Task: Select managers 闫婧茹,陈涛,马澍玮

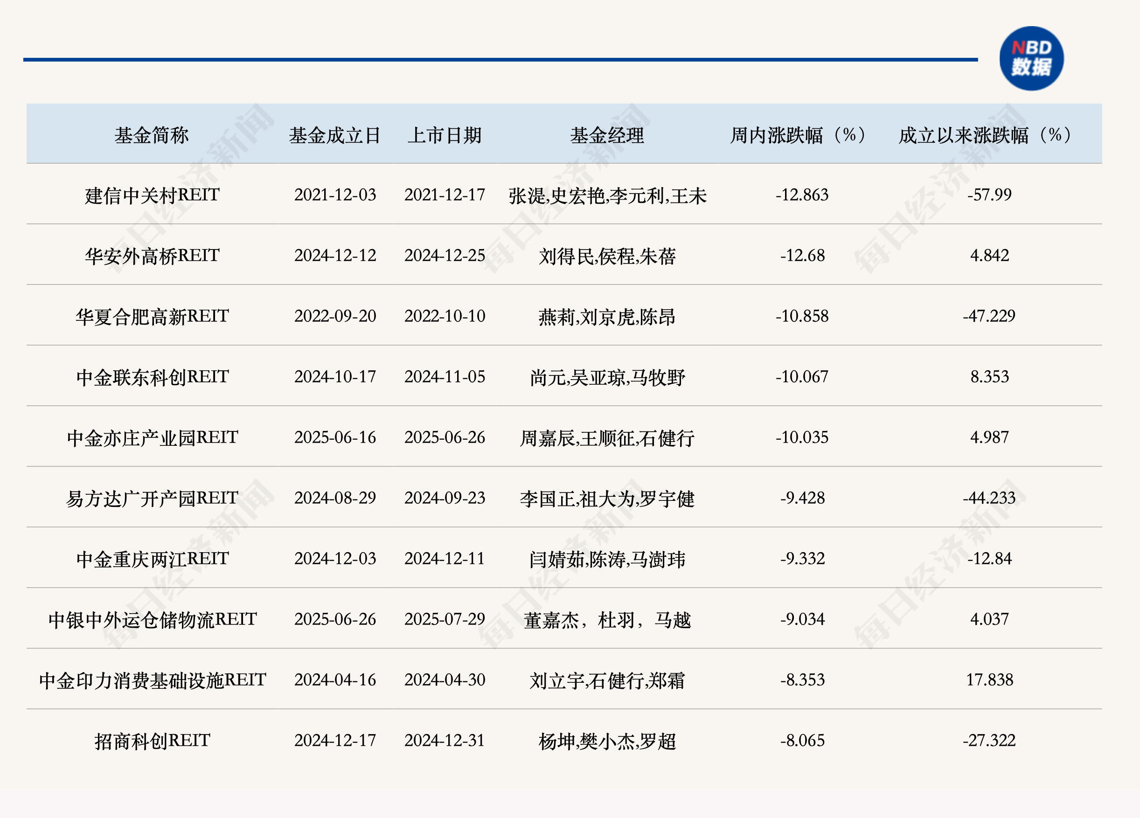Action: click(x=607, y=560)
